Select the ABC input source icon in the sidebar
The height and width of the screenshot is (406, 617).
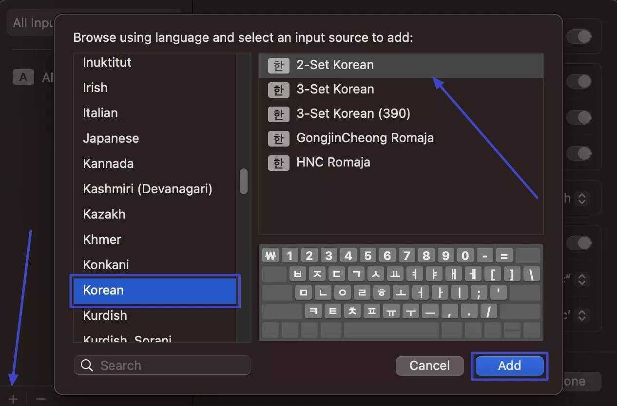[23, 77]
